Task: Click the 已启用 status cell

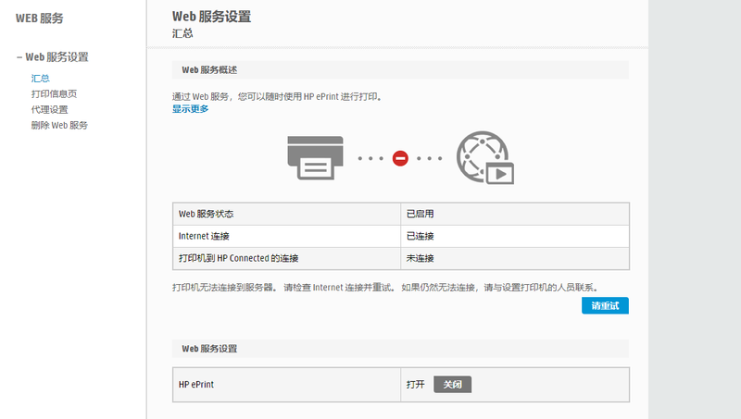Action: (420, 214)
